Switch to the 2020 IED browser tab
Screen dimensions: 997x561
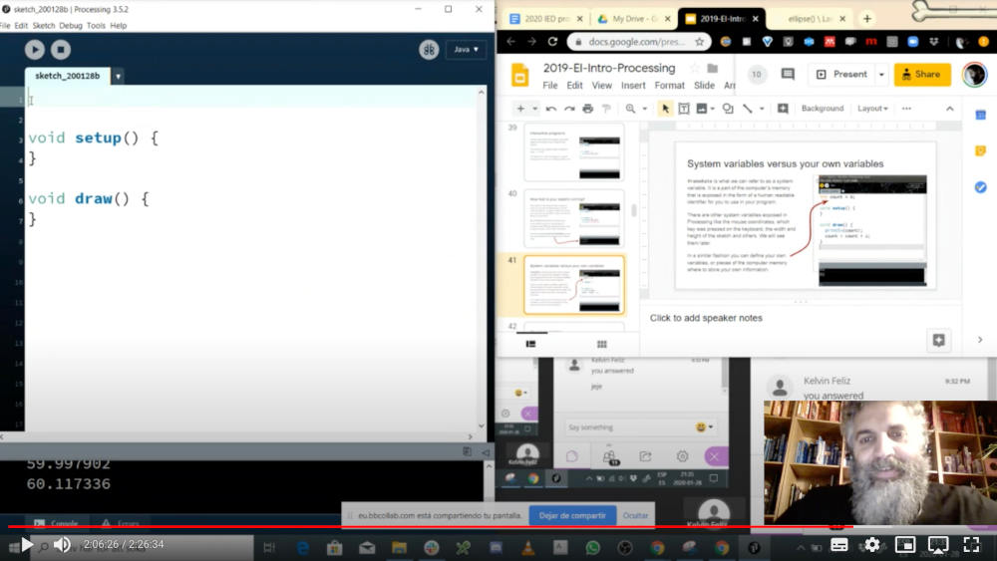click(546, 19)
